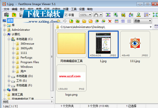Click the folder path address field

click(x=104, y=27)
